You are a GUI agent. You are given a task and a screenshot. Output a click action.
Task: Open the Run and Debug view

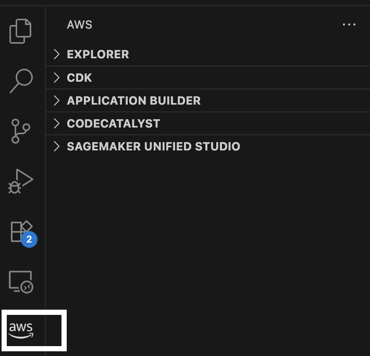click(21, 181)
